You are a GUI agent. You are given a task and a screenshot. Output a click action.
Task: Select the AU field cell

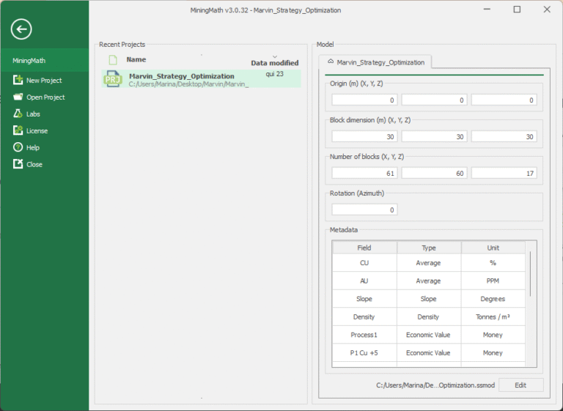coord(364,281)
